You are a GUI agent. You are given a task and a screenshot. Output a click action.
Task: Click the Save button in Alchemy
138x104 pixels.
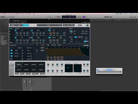(x=68, y=25)
